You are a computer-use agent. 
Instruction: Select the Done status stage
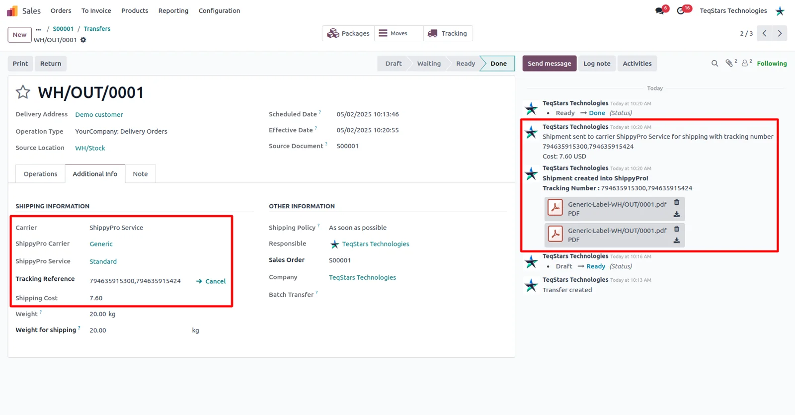[x=498, y=64]
